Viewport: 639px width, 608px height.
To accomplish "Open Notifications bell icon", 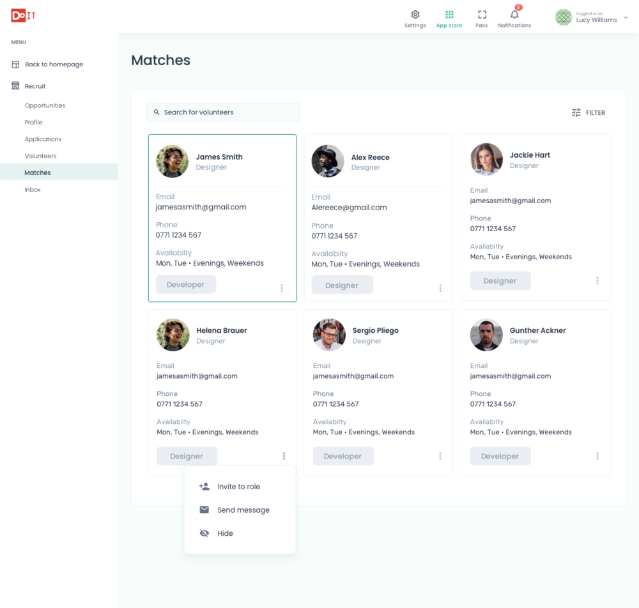I will 514,15.
